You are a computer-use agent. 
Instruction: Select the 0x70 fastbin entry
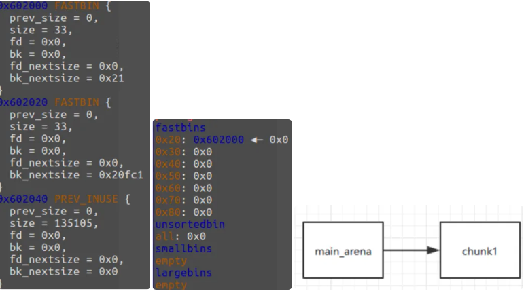[183, 200]
